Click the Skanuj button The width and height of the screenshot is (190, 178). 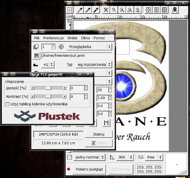point(99,134)
